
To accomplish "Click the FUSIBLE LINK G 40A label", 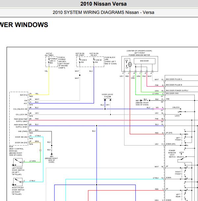I will point(53,61).
